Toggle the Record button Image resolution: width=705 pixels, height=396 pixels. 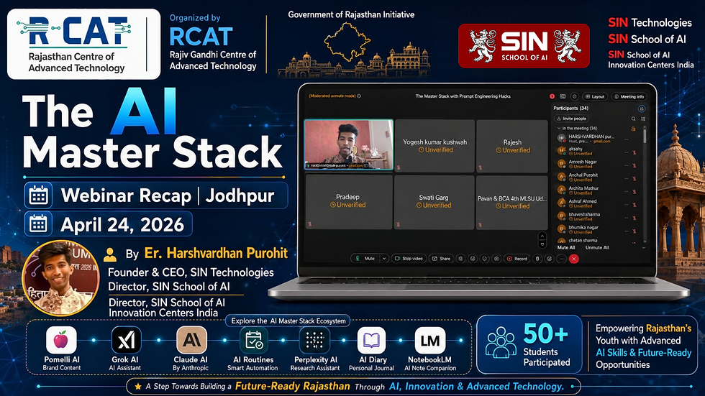tap(517, 259)
